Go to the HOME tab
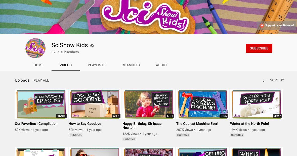Image resolution: width=297 pixels, height=156 pixels. [38, 65]
